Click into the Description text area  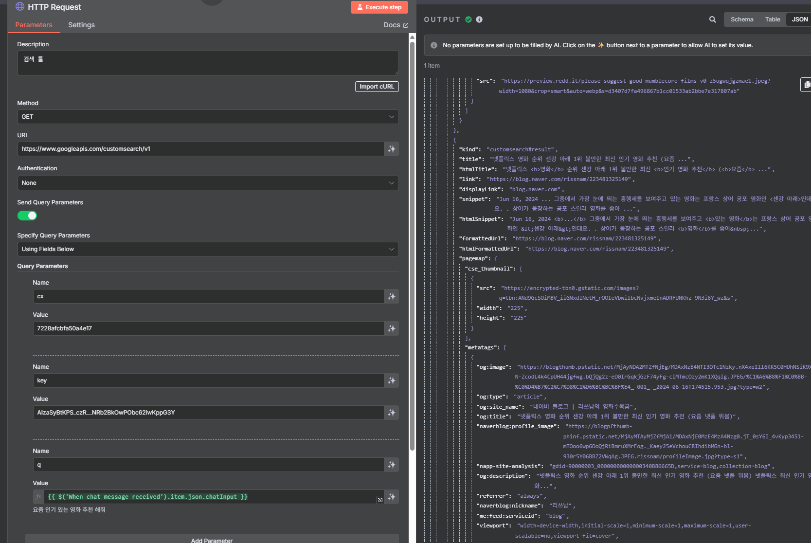pyautogui.click(x=208, y=63)
